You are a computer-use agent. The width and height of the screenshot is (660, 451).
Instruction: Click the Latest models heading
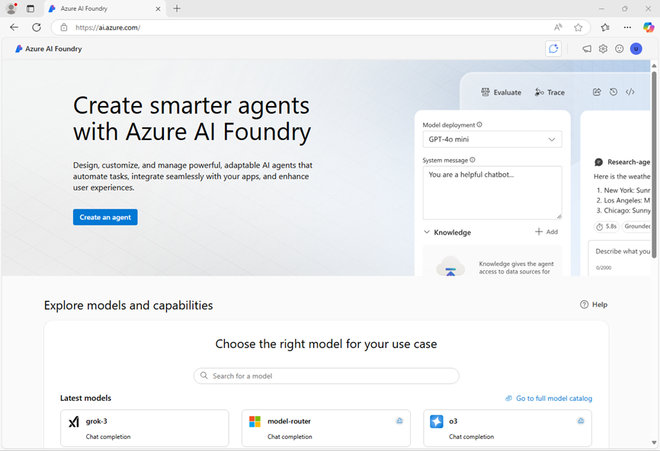tap(86, 398)
